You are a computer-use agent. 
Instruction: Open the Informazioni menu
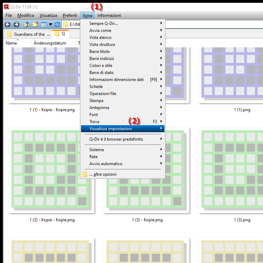(109, 15)
